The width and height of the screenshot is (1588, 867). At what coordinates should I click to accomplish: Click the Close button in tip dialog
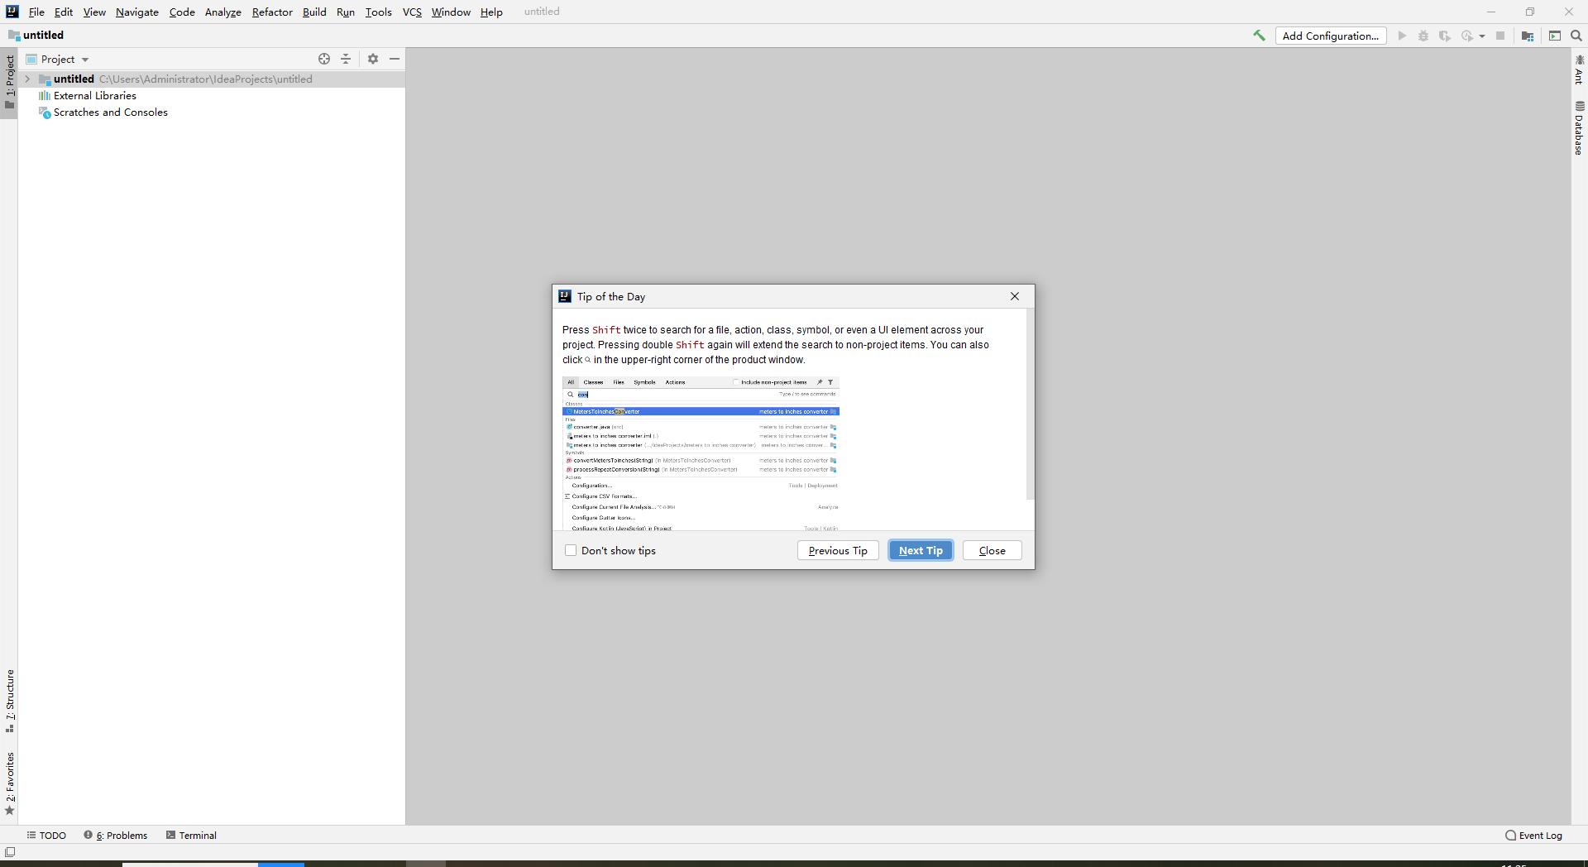992,550
